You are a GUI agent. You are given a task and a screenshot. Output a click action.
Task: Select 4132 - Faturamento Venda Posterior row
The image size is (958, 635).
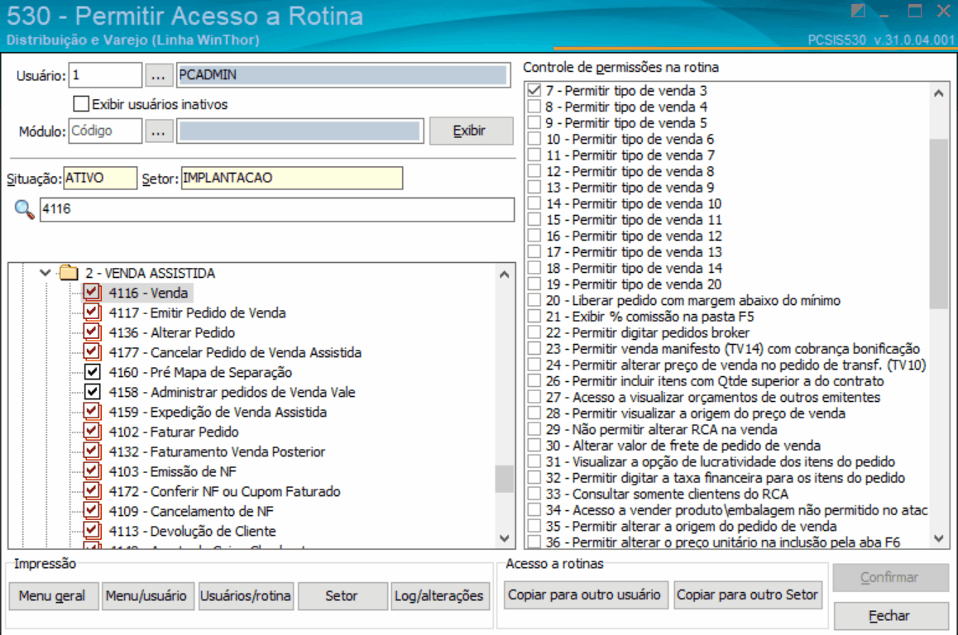[x=217, y=451]
